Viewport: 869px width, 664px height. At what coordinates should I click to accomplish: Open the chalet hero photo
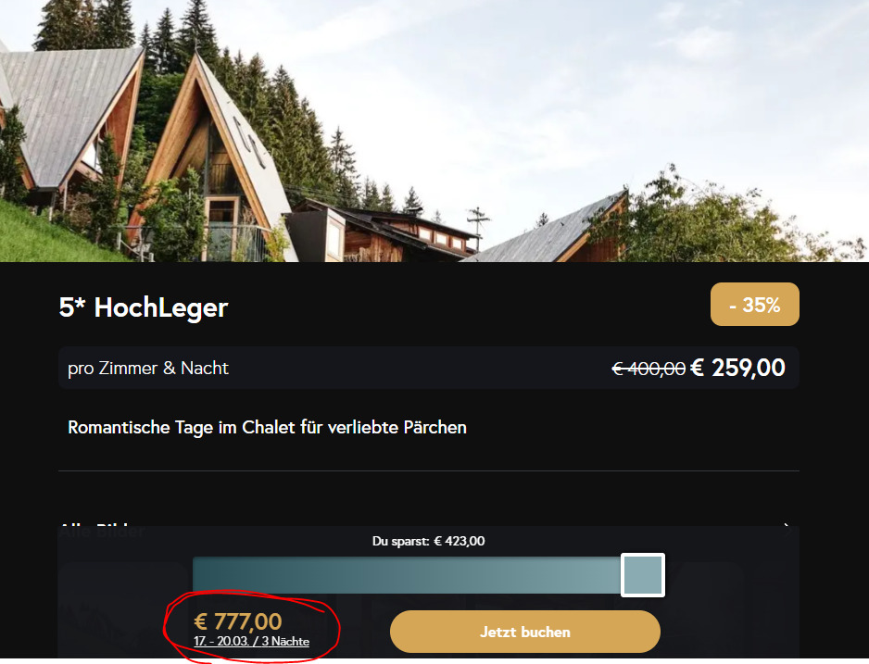click(x=434, y=131)
